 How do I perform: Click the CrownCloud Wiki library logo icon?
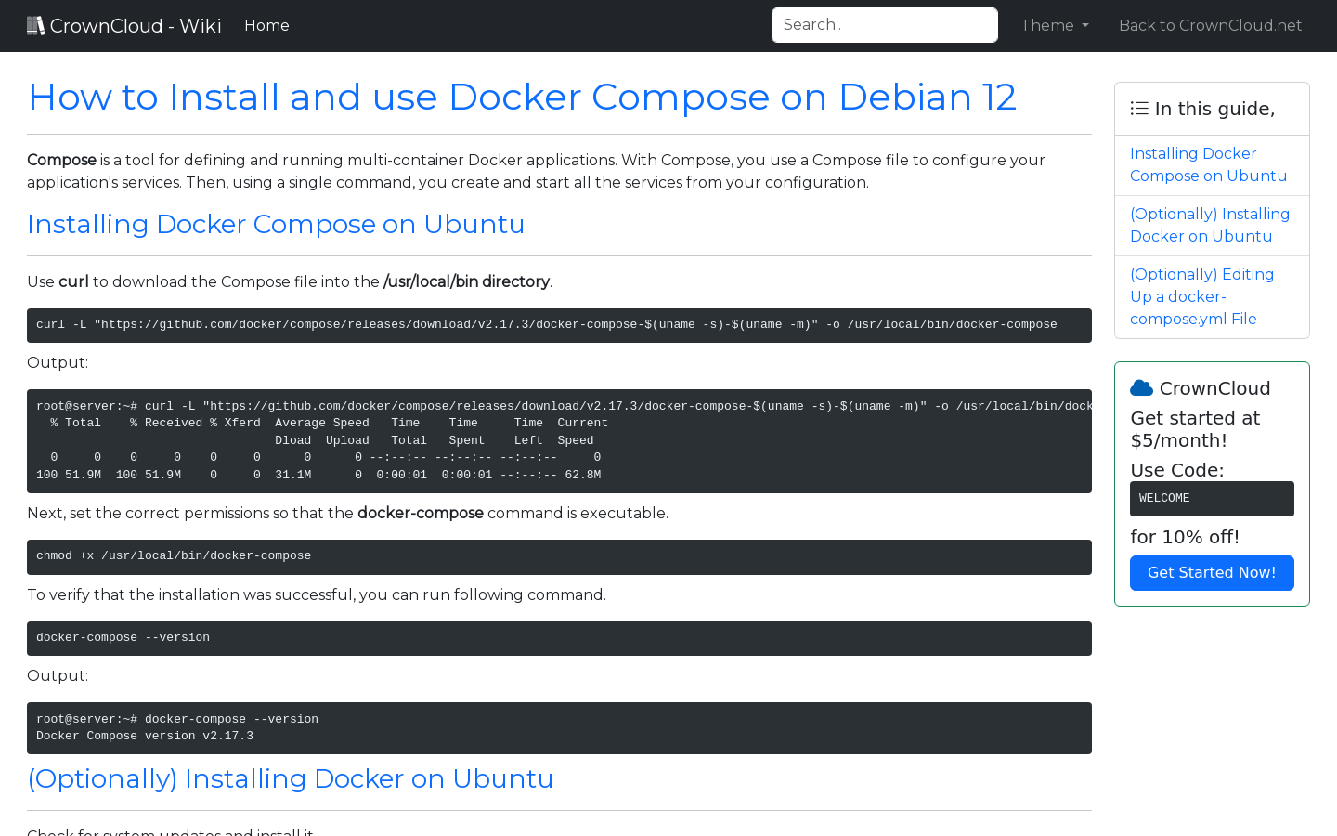pyautogui.click(x=35, y=24)
